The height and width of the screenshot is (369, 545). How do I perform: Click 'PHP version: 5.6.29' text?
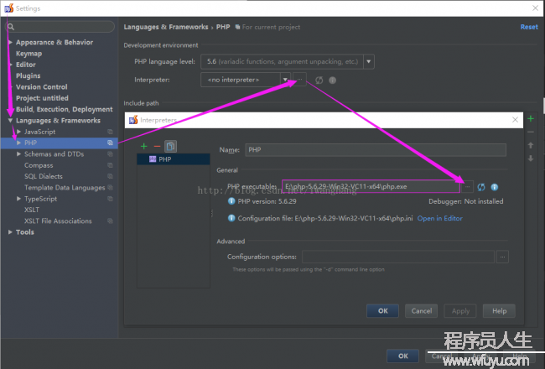(267, 201)
